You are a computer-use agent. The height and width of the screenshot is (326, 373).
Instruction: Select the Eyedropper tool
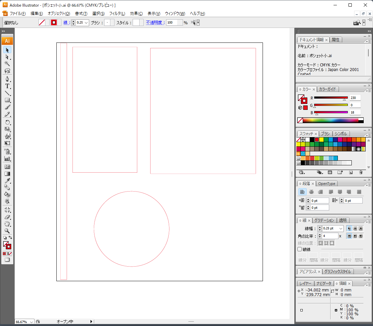pos(7,181)
